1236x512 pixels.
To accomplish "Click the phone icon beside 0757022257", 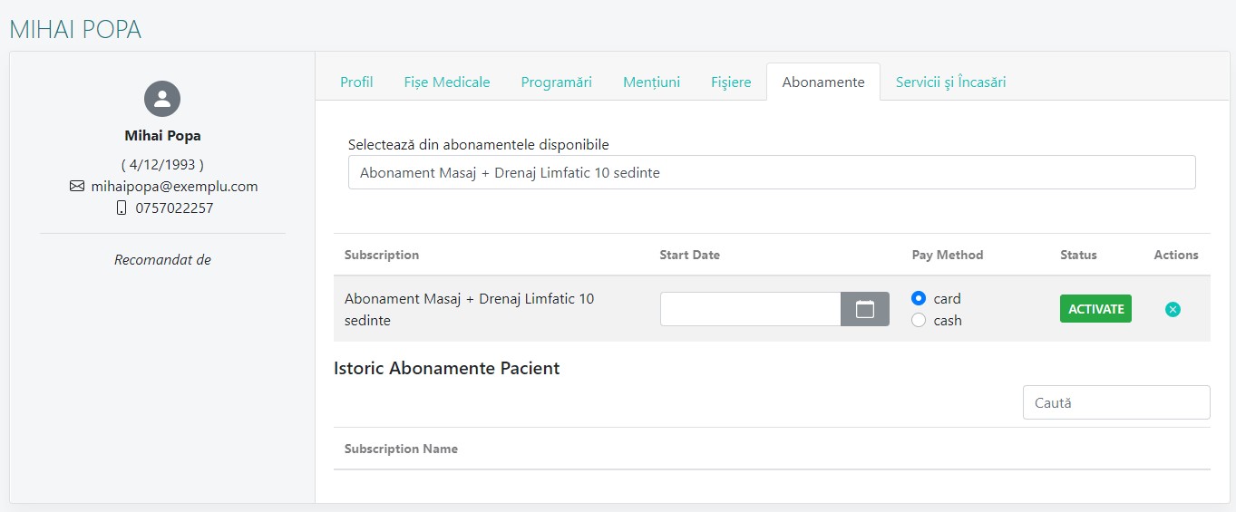I will pos(122,208).
